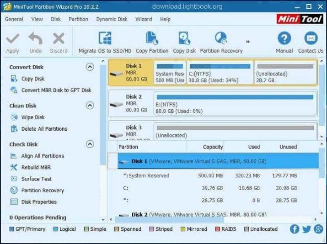Click the Logical legend color swatch
The width and height of the screenshot is (327, 244).
click(56, 229)
